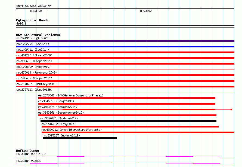Click the right endpoint square of esv3563378
This screenshot has height=167, width=242.
(231, 110)
